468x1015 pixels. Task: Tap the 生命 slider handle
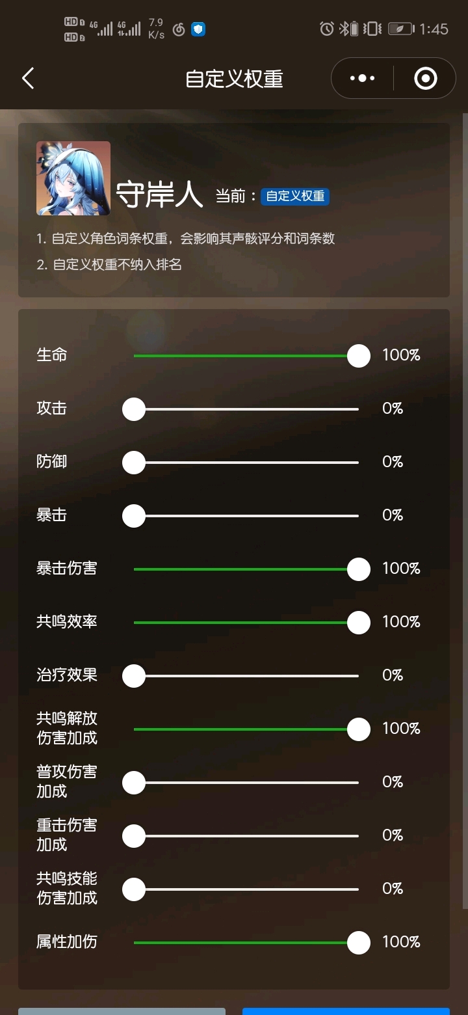pos(359,356)
